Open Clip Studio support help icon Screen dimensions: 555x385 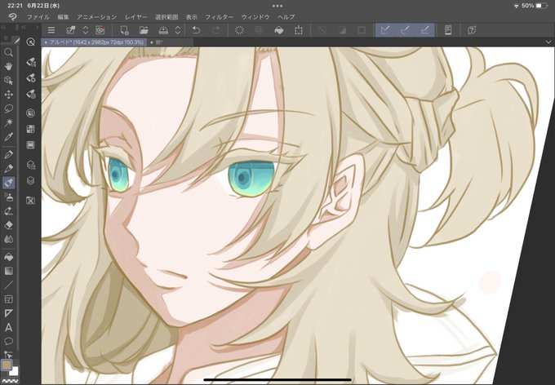[x=472, y=30]
